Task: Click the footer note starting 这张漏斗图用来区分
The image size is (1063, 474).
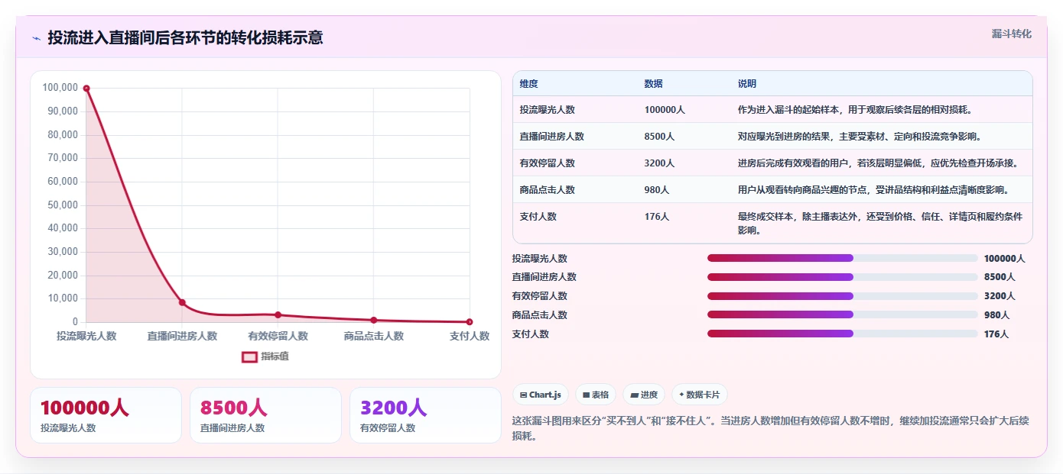Action: [x=771, y=428]
